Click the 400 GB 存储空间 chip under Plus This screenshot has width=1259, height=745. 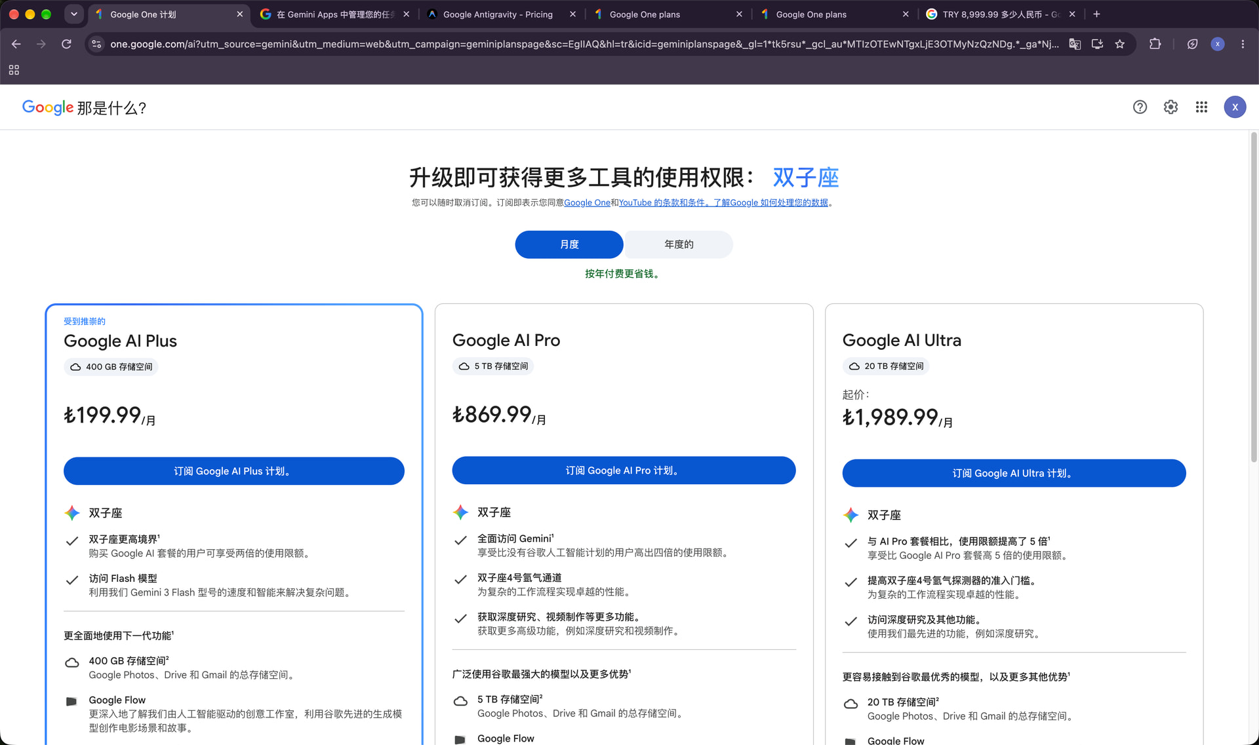pos(111,367)
